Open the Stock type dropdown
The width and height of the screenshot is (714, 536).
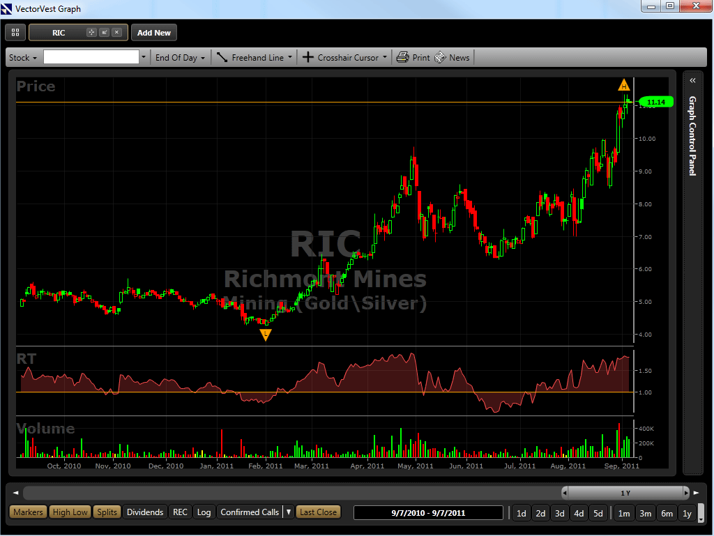(x=23, y=58)
